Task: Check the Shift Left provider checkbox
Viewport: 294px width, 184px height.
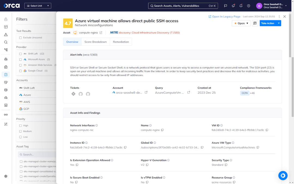Action: coord(20,54)
